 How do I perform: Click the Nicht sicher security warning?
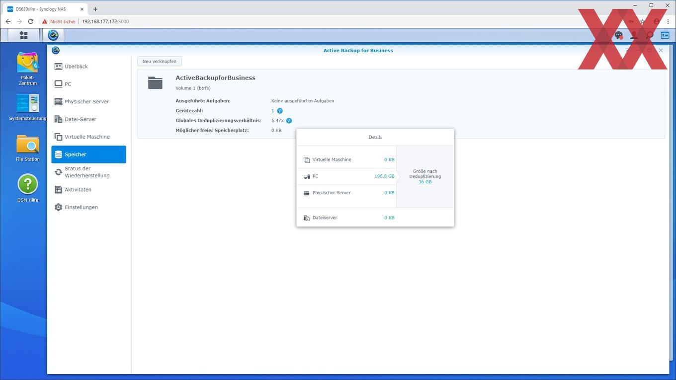[x=59, y=21]
